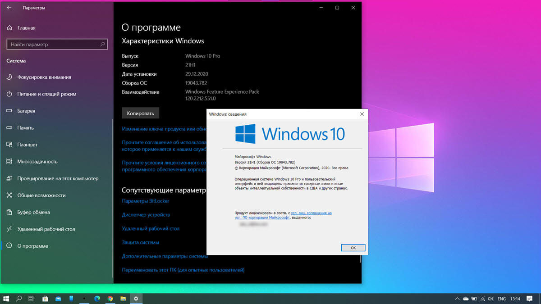
Task: Open Прочтите условия лицензионного соглашения link
Action: [x=164, y=166]
